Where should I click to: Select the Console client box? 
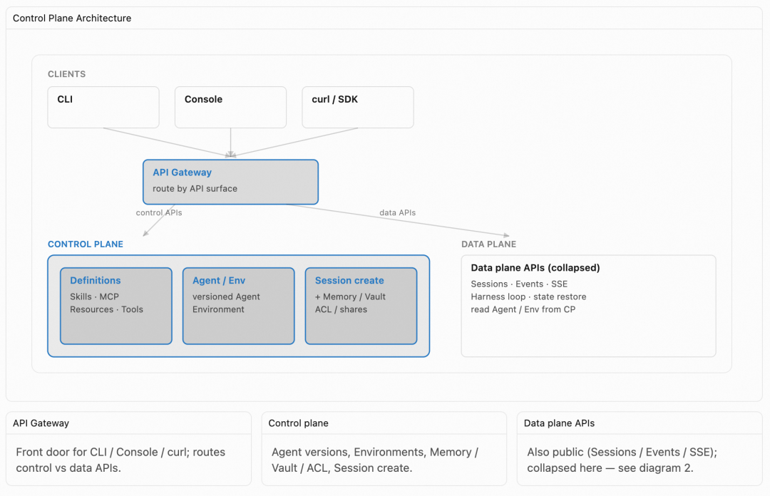(x=230, y=107)
